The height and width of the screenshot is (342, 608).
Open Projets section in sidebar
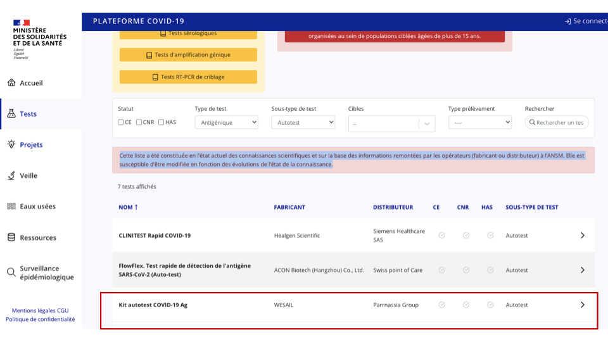[x=41, y=144]
